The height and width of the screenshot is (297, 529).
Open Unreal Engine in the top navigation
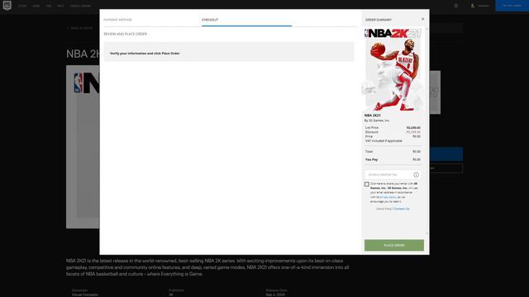point(80,6)
